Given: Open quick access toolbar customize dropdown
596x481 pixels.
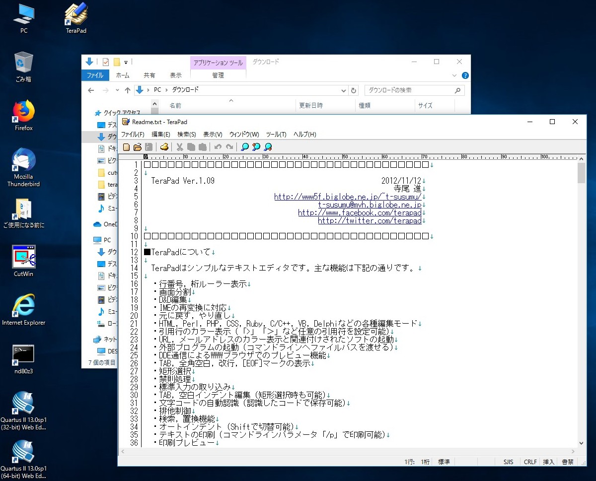Looking at the screenshot, I should [126, 63].
